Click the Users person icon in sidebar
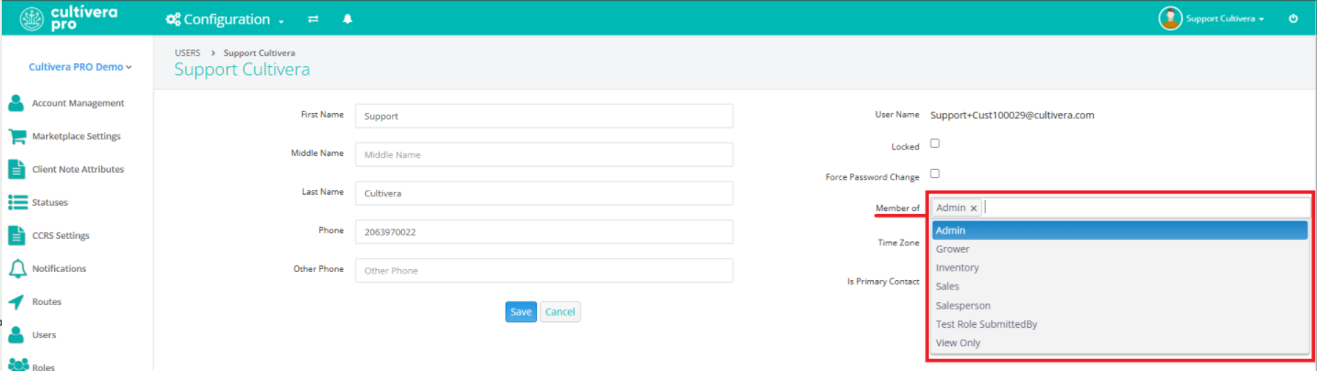 (x=16, y=334)
